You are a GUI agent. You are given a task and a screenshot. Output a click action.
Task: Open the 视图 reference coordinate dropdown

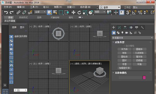(100, 12)
